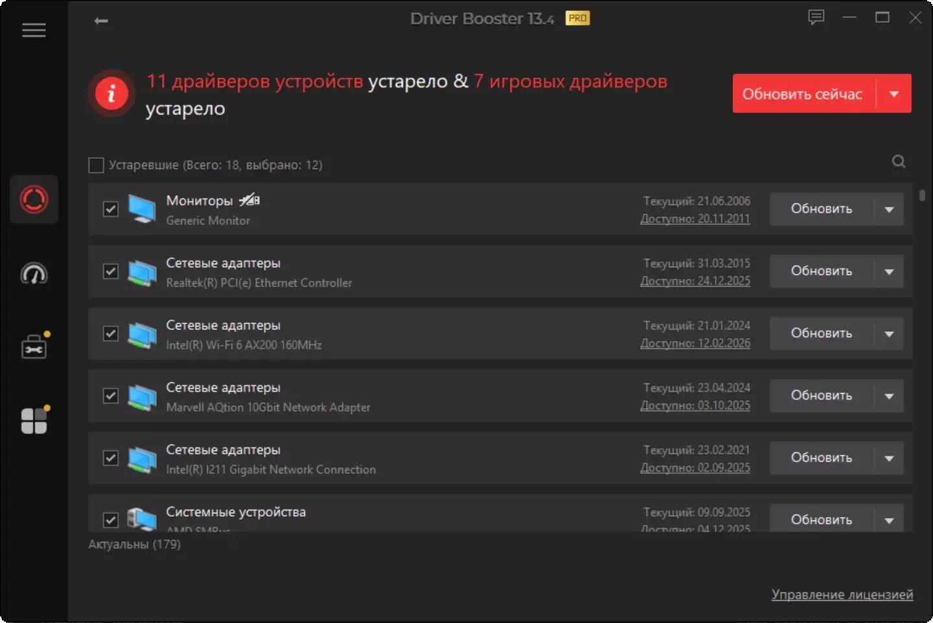Open update options dropdown for Intel I211
933x623 pixels.
coord(889,458)
